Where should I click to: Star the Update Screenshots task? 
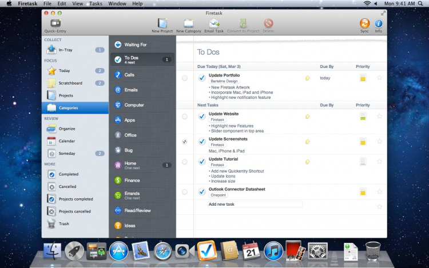coord(379,142)
